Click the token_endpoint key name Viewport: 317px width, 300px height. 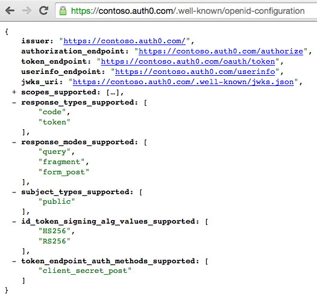point(54,62)
